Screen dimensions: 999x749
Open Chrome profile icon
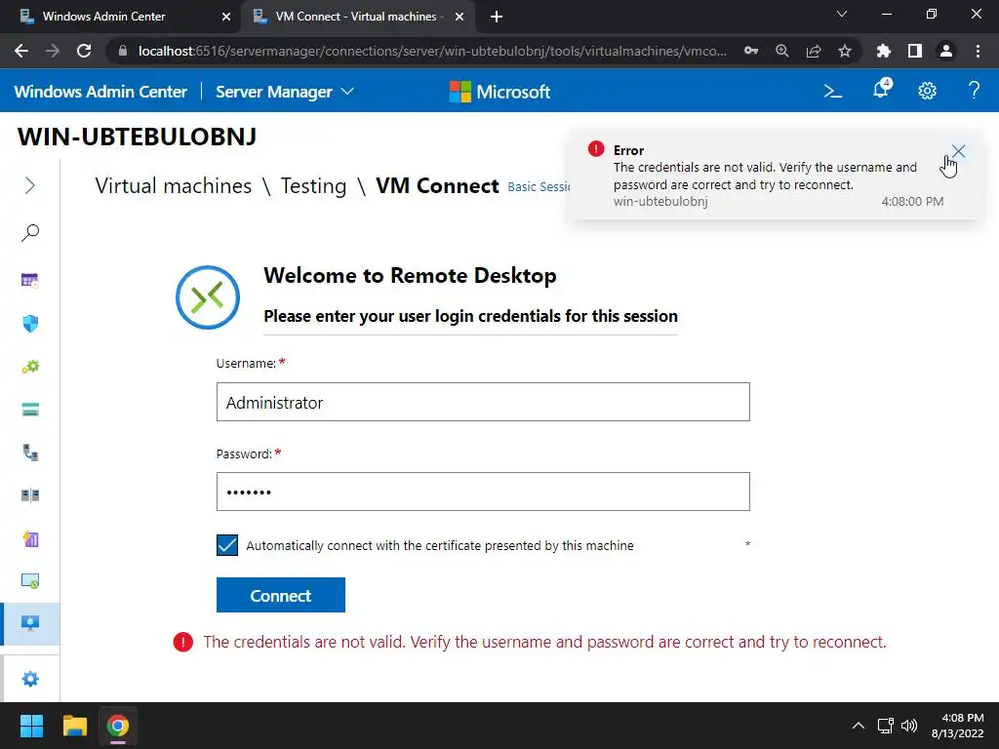click(946, 51)
